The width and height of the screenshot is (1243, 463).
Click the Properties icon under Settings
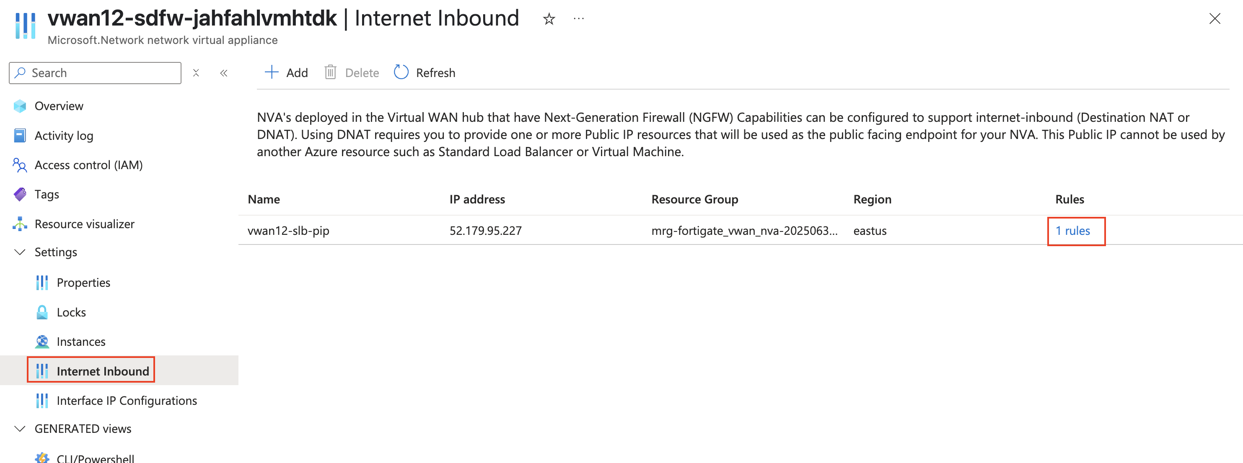(x=42, y=282)
